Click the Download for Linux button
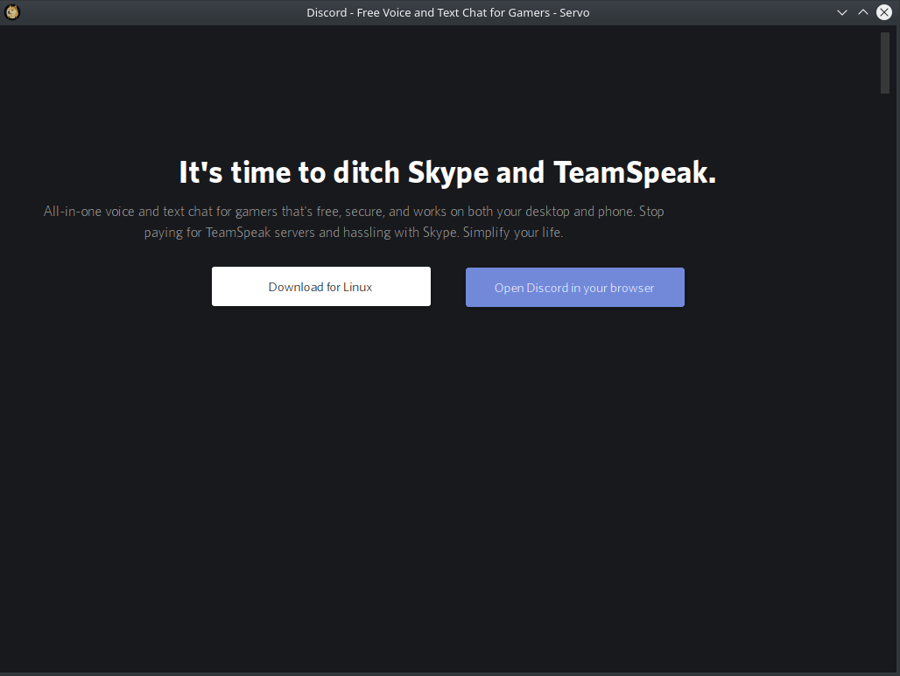 (320, 286)
